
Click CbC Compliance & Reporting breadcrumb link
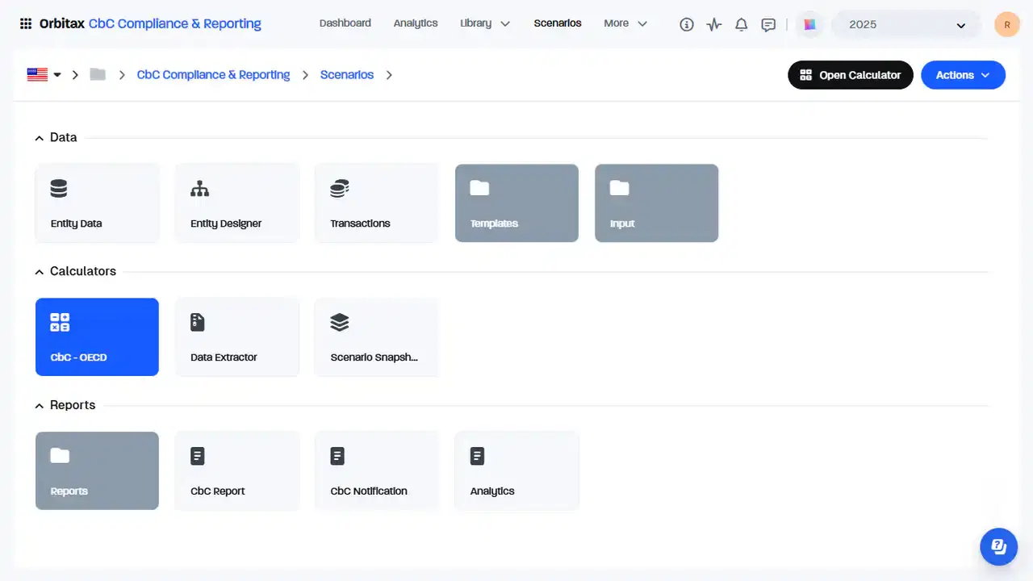tap(213, 75)
